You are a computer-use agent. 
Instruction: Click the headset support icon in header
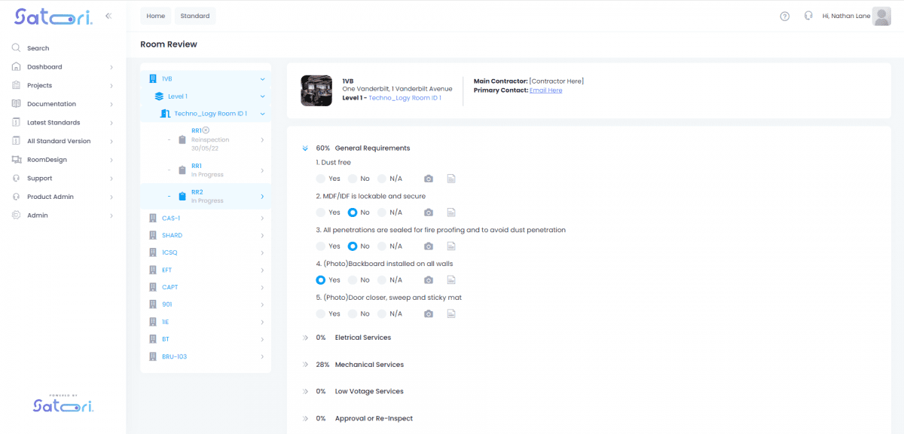pos(808,16)
